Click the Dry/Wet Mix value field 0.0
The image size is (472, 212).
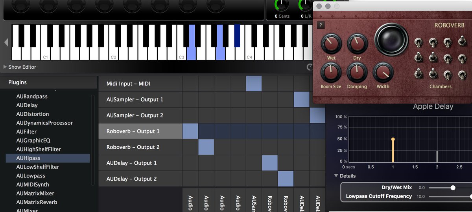coord(422,188)
